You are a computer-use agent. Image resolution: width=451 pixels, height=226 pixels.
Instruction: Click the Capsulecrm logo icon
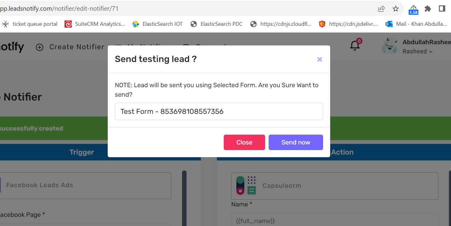(x=246, y=185)
